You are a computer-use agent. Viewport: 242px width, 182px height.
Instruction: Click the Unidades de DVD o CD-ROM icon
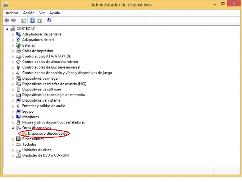[x=18, y=155]
